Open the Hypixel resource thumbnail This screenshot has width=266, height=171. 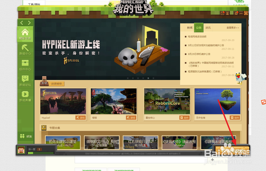[63, 101]
